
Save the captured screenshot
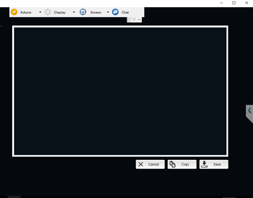pyautogui.click(x=214, y=164)
